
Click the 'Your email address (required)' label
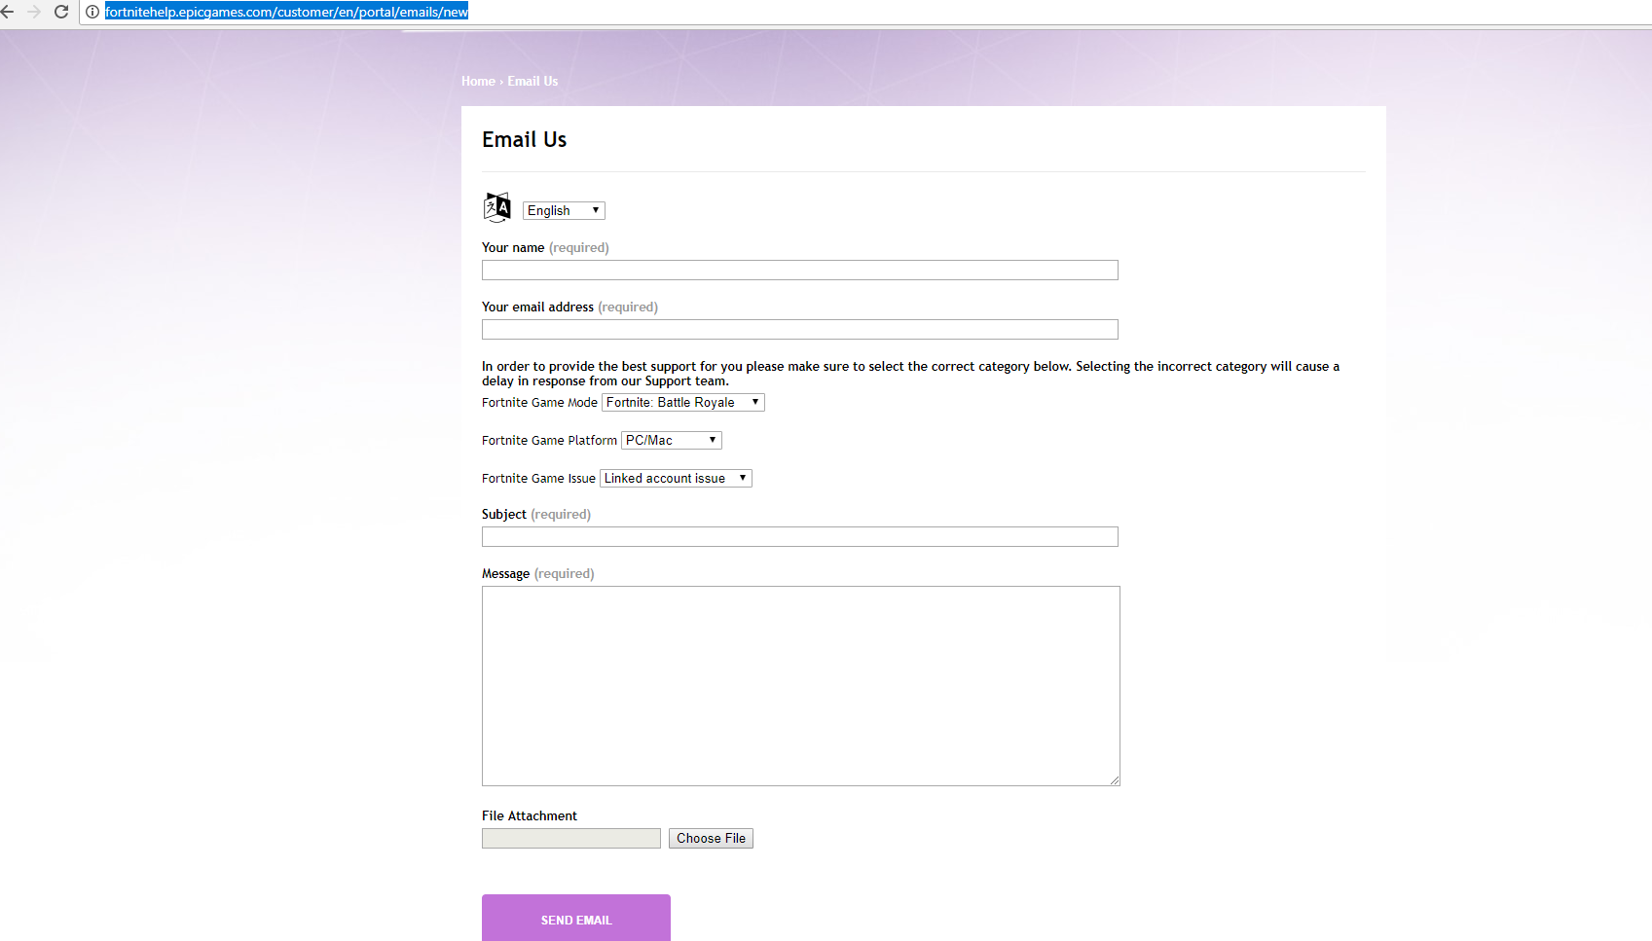(x=569, y=307)
